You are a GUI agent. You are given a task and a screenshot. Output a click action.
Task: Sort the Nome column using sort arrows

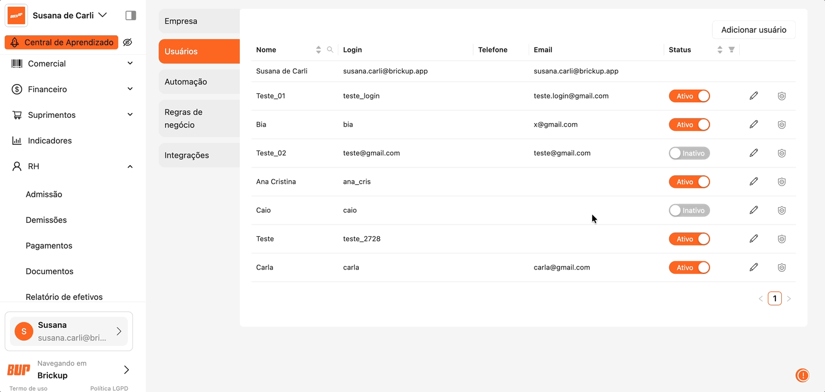[319, 50]
